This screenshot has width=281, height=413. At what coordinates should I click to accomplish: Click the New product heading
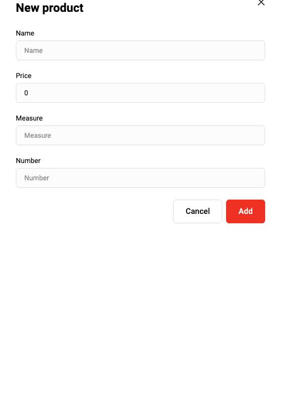point(49,8)
